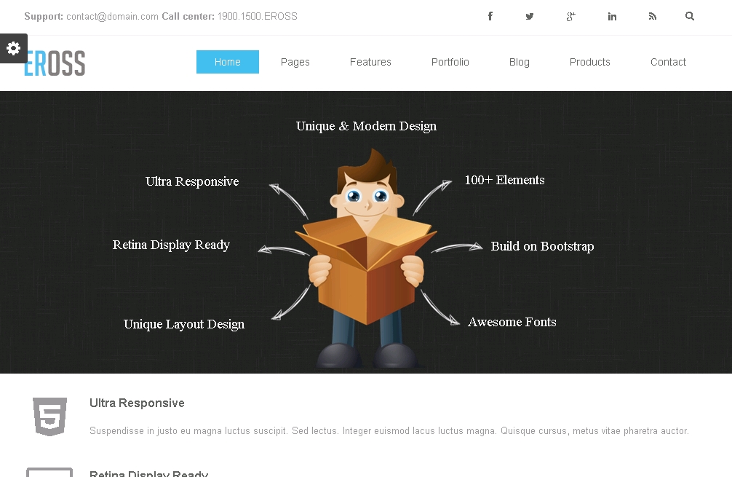732x477 pixels.
Task: Click the RSS feed icon
Action: (x=652, y=16)
